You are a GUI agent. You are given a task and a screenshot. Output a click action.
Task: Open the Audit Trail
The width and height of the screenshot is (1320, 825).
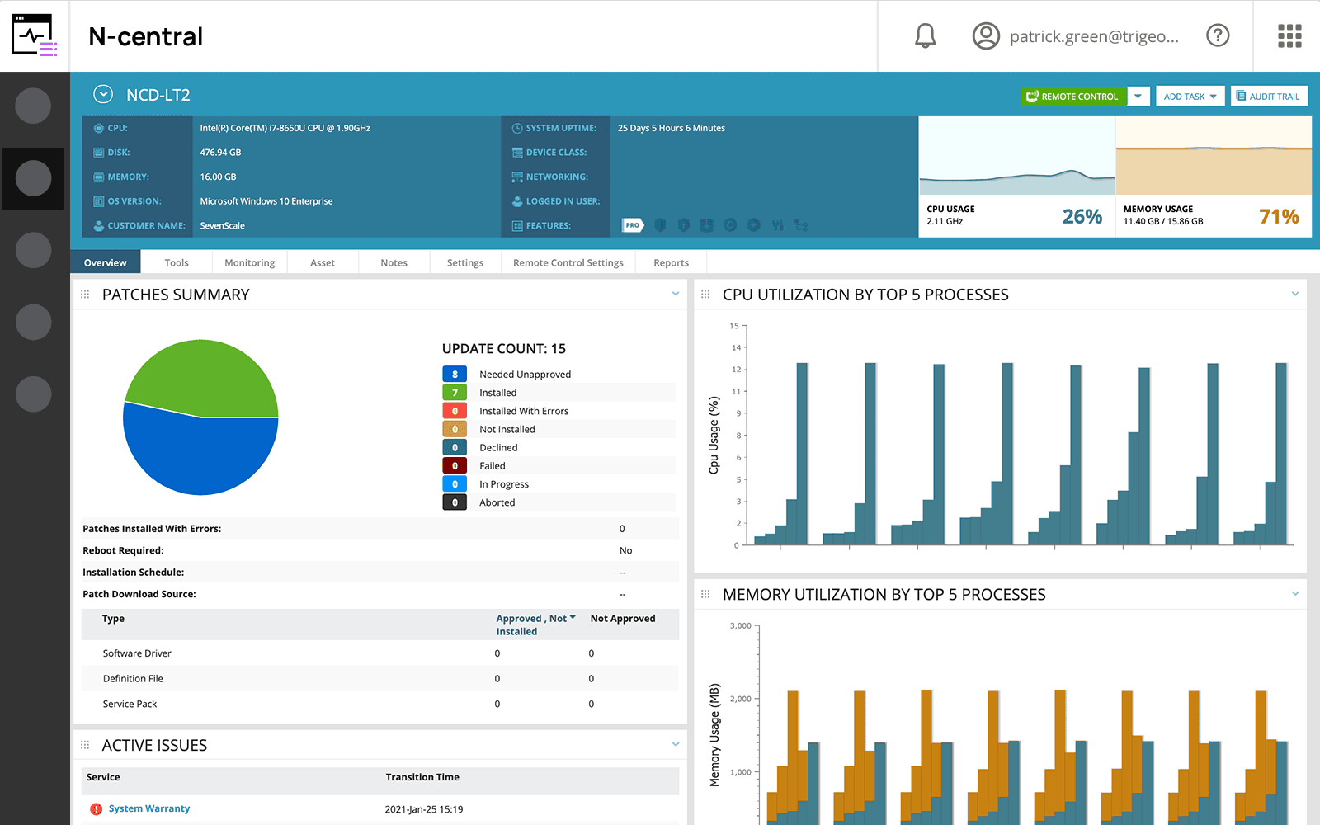pos(1269,96)
